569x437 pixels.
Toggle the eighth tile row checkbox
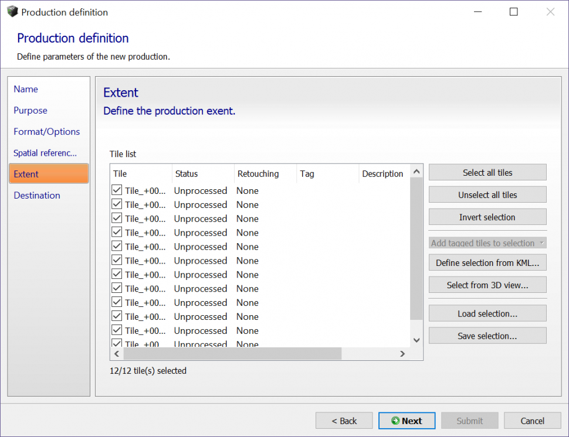click(117, 288)
